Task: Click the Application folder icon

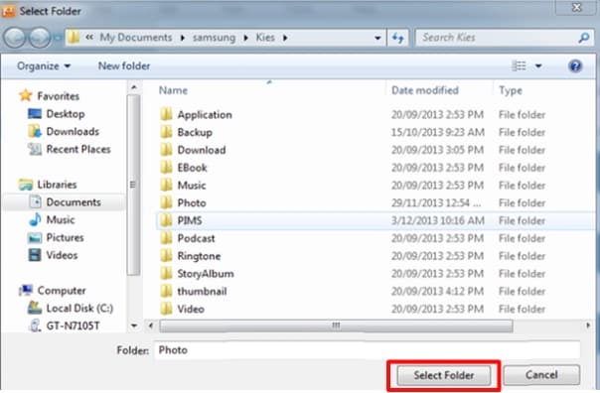Action: 166,114
